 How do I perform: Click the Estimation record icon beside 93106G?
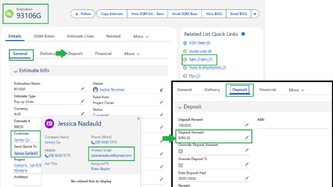(x=9, y=14)
